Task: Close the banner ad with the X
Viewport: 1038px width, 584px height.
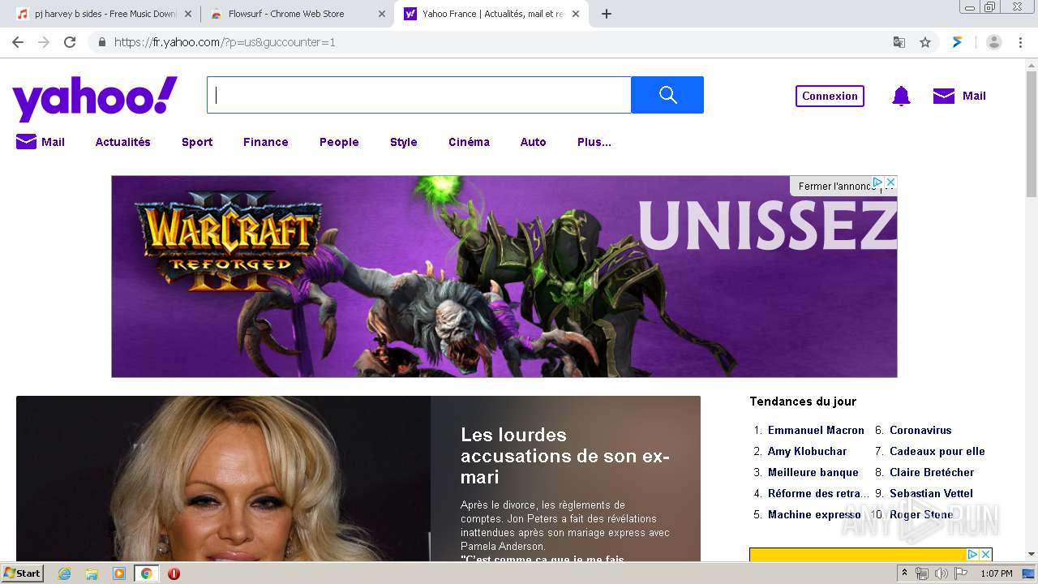Action: click(x=890, y=182)
